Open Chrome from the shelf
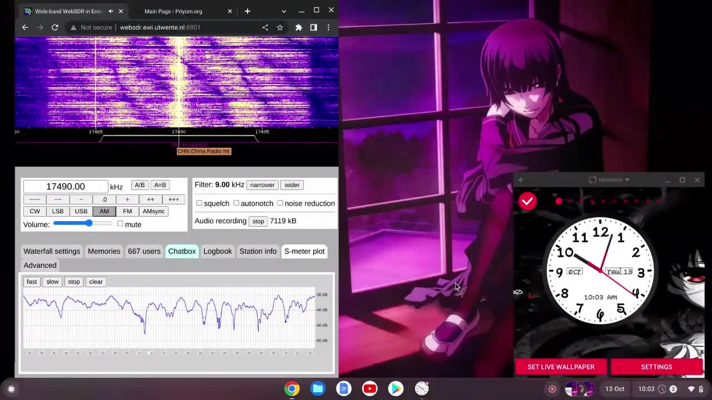Screen dimensions: 712x400 click(292, 389)
